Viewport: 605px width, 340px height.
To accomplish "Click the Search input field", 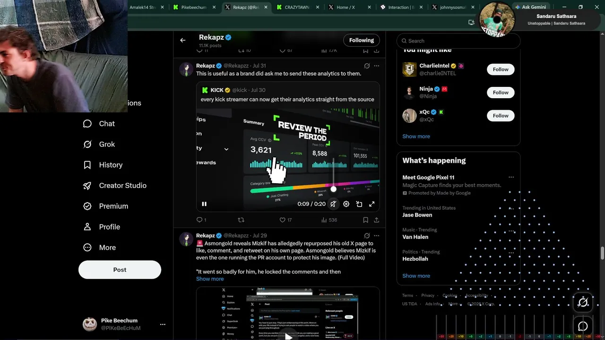I will pyautogui.click(x=458, y=41).
